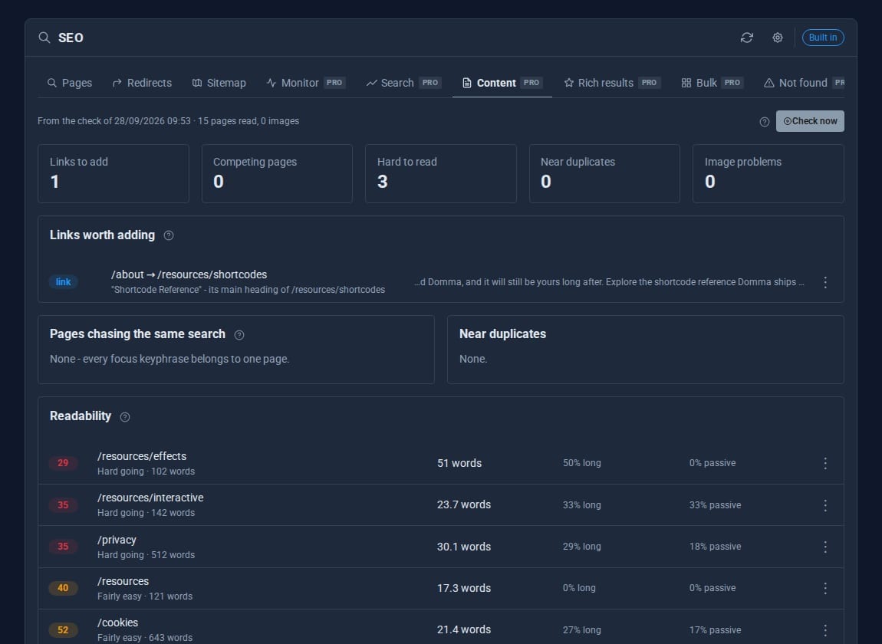Open the Not found tab
This screenshot has width=882, height=644.
[803, 83]
